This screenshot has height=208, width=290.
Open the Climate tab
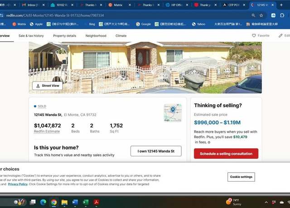click(x=121, y=36)
